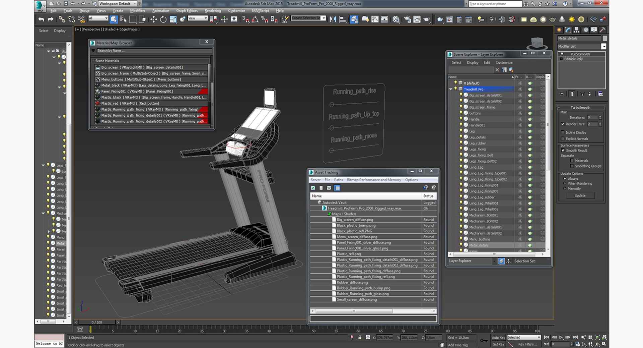Activate the Select and Rotate tool
This screenshot has height=348, width=643.
click(163, 19)
